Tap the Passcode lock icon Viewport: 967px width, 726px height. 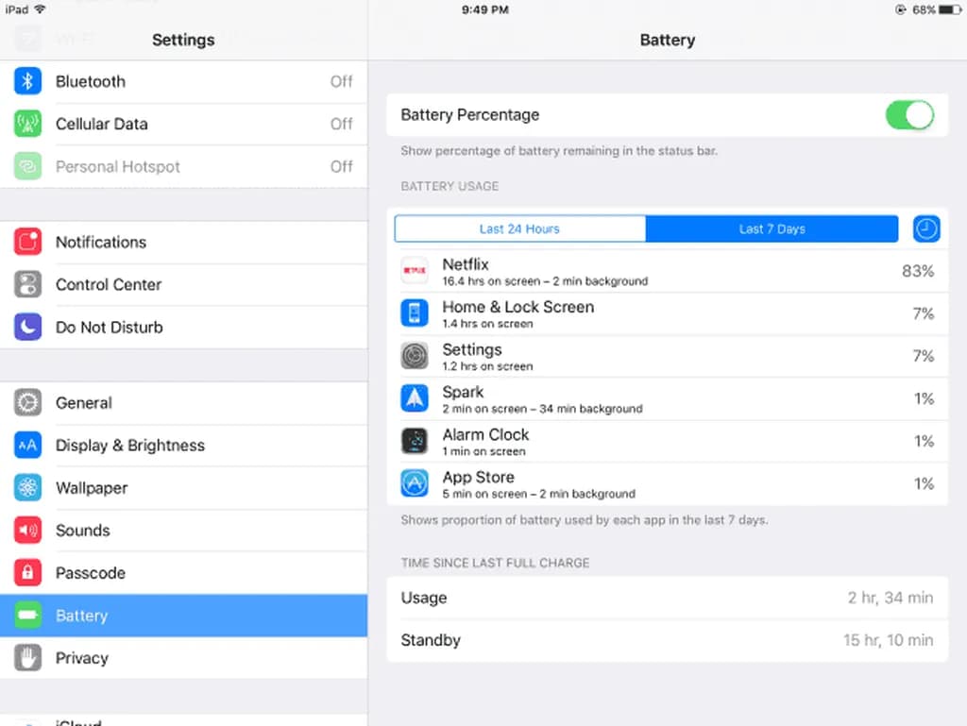pos(27,573)
